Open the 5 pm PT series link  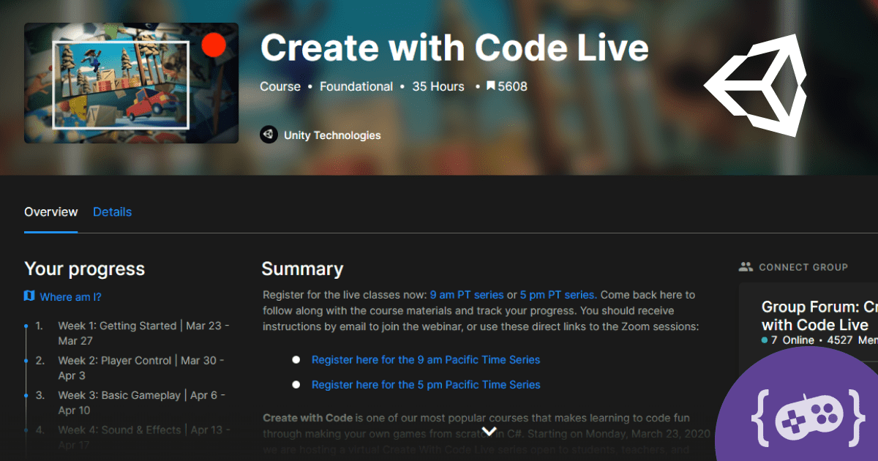point(557,294)
